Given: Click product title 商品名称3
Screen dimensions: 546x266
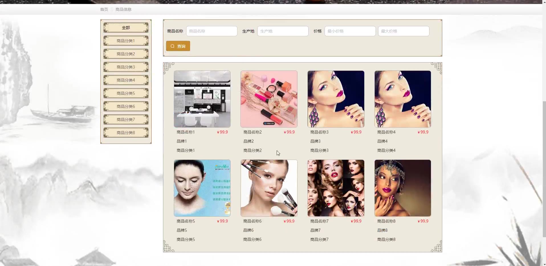Looking at the screenshot, I should (x=319, y=132).
